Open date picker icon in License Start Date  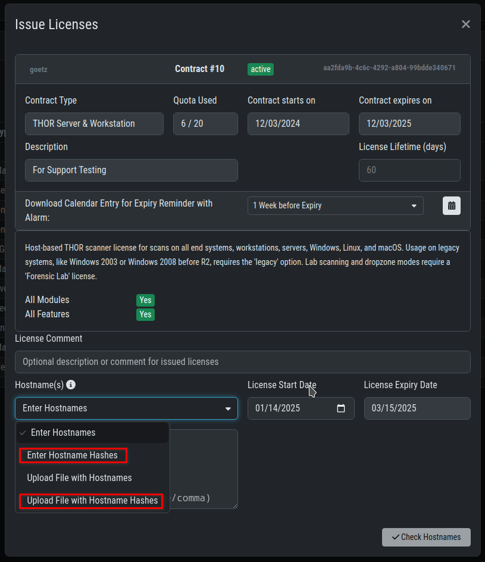point(341,408)
